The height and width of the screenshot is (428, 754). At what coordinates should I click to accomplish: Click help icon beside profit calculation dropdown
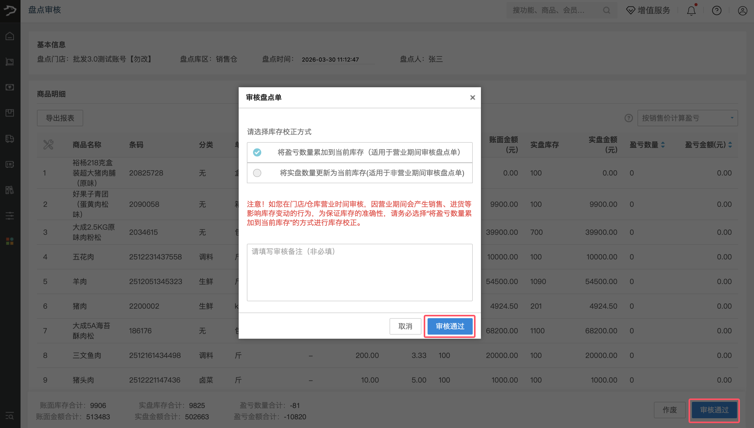pyautogui.click(x=629, y=118)
